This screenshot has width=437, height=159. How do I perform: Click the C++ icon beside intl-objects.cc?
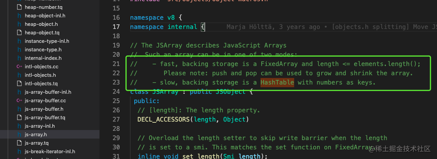19,66
